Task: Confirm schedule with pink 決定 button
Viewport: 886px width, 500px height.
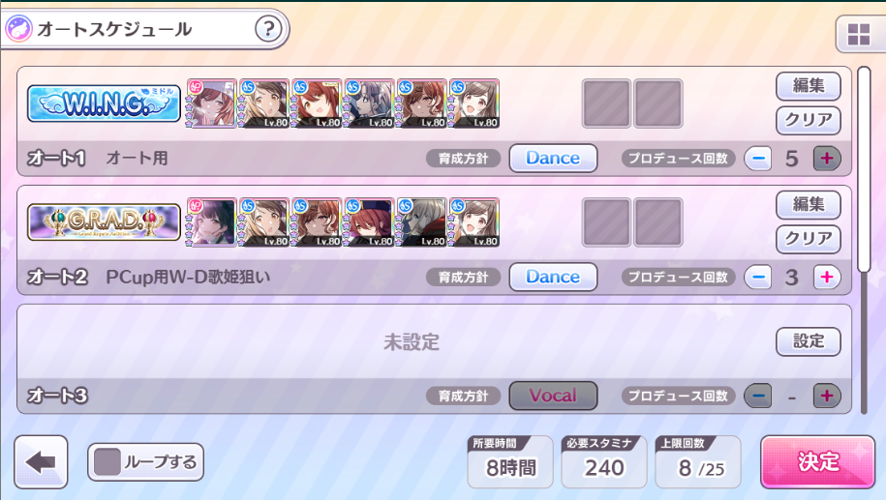Action: pos(817,461)
